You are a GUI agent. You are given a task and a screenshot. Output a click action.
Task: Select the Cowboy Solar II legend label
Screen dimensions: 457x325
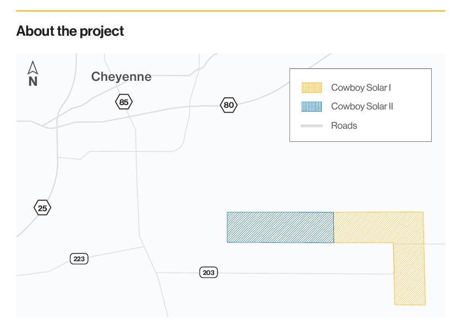[x=362, y=106]
